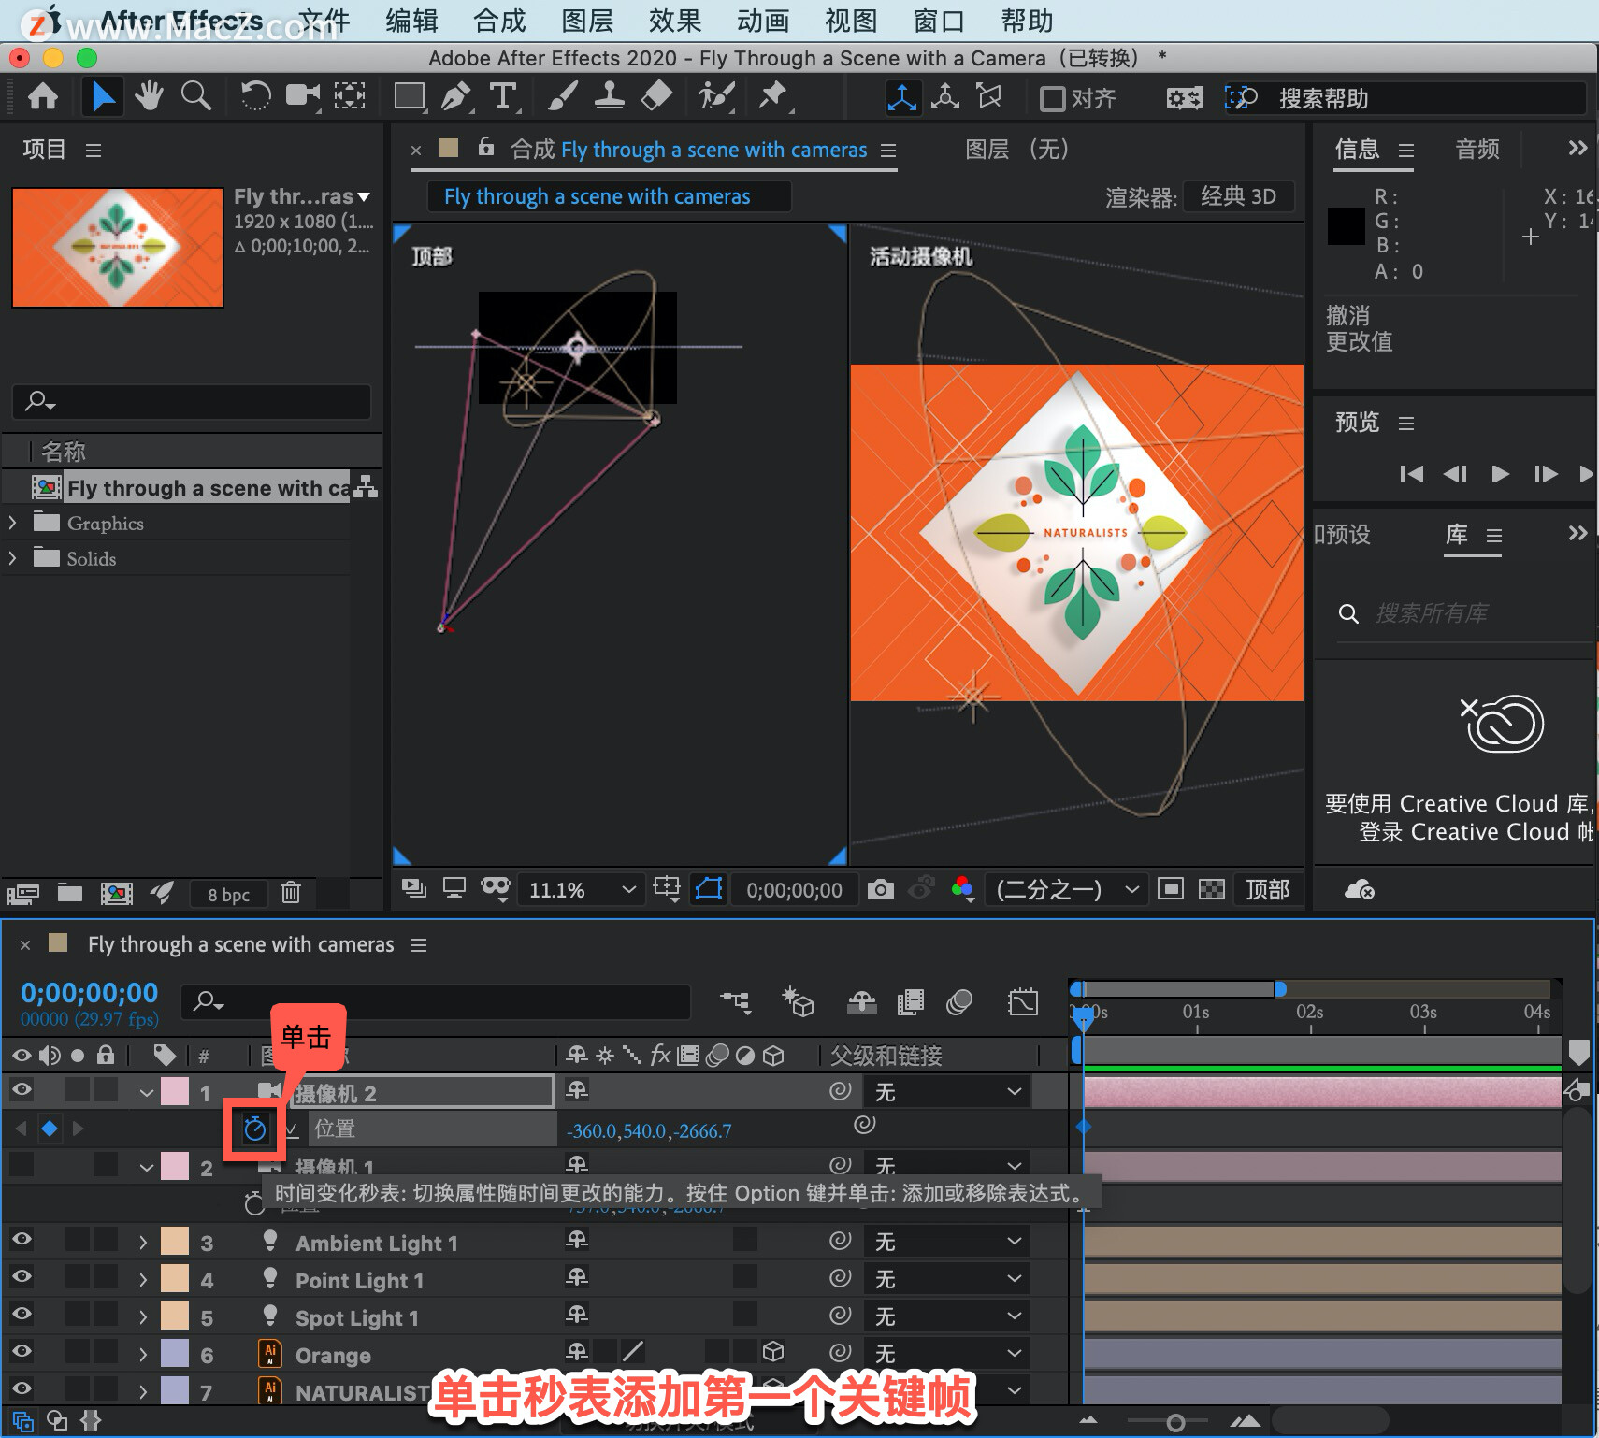1599x1438 pixels.
Task: Hide the Orange layer
Action: point(22,1352)
